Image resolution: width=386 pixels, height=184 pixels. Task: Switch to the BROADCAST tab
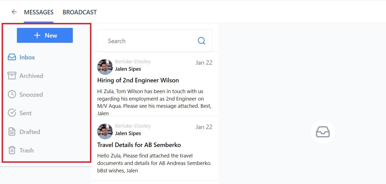tap(80, 12)
